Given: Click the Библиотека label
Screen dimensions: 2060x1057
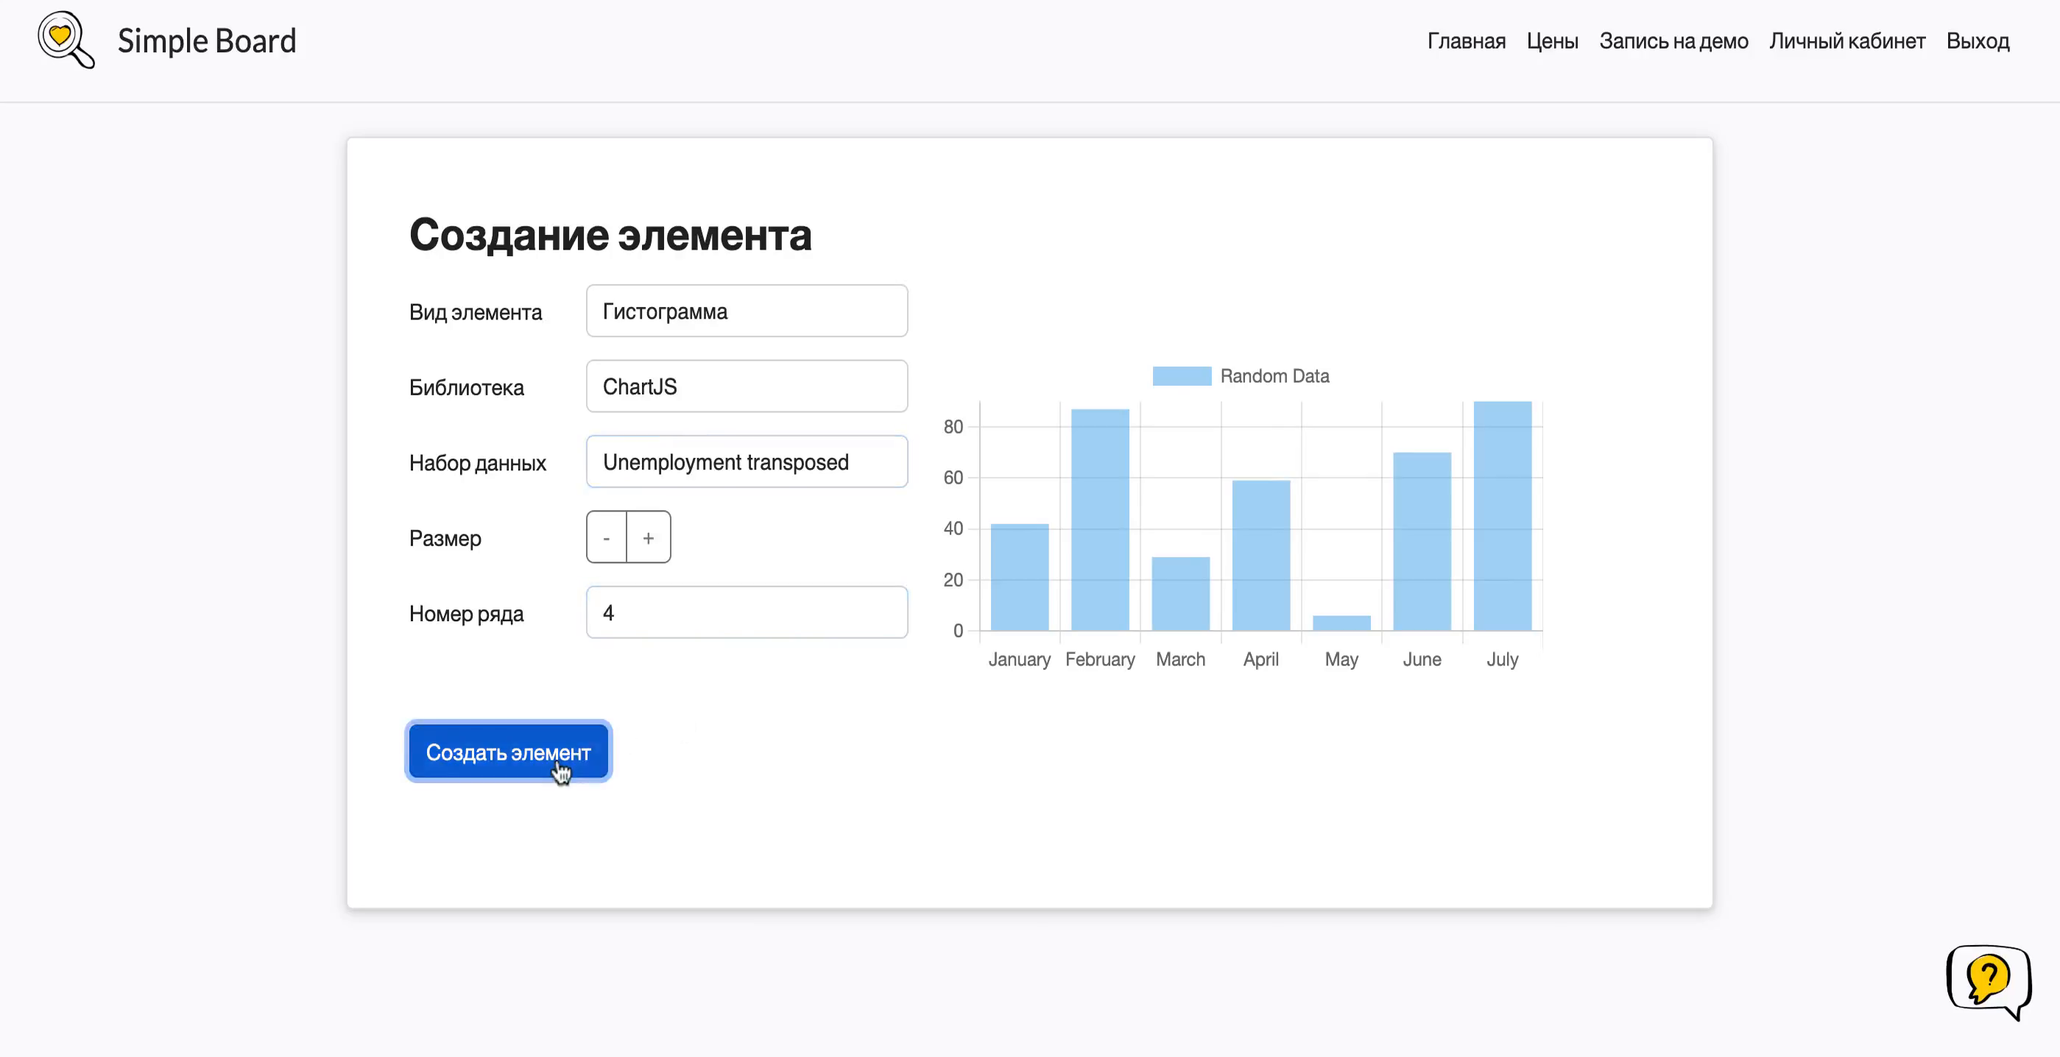Looking at the screenshot, I should click(x=466, y=388).
